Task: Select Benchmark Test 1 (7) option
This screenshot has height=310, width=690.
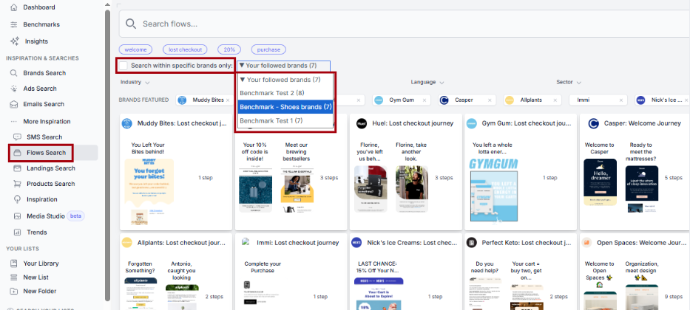Action: 285,120
